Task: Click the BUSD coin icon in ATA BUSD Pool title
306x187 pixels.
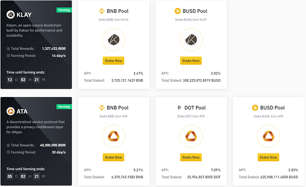Action: 255,107
